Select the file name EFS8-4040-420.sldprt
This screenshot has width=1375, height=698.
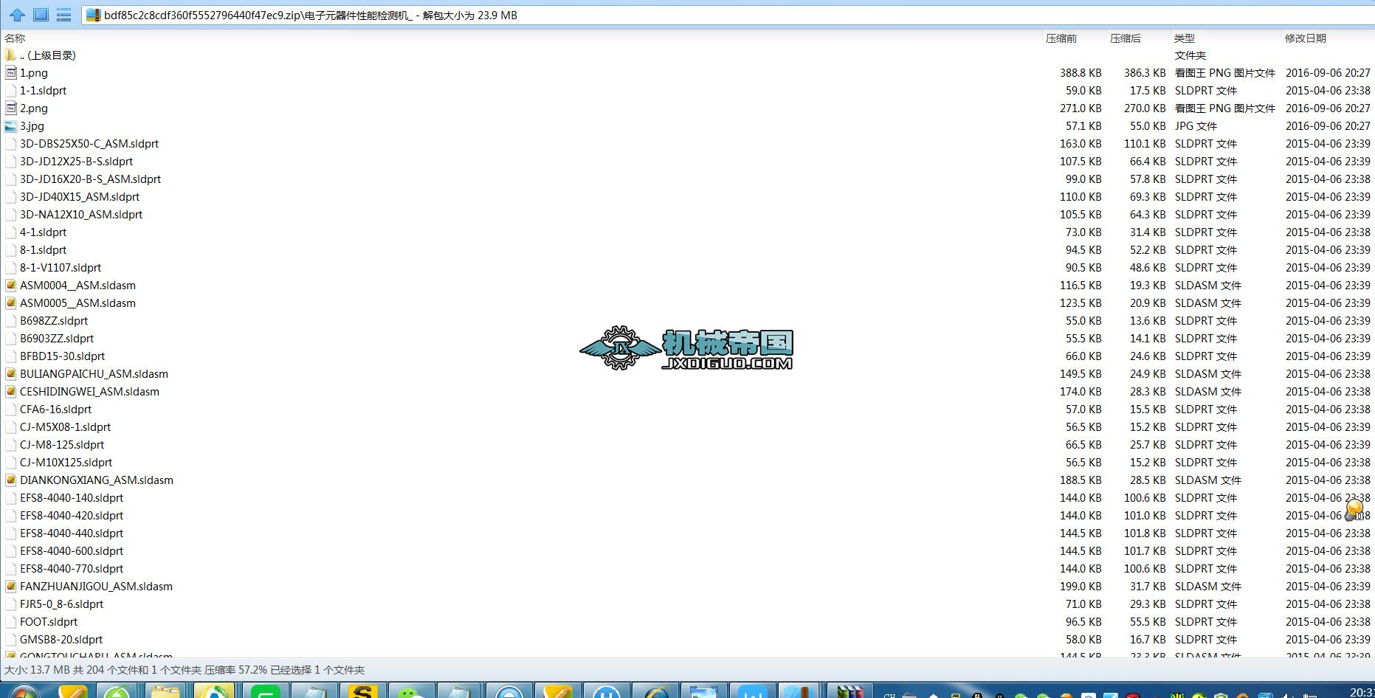point(72,516)
